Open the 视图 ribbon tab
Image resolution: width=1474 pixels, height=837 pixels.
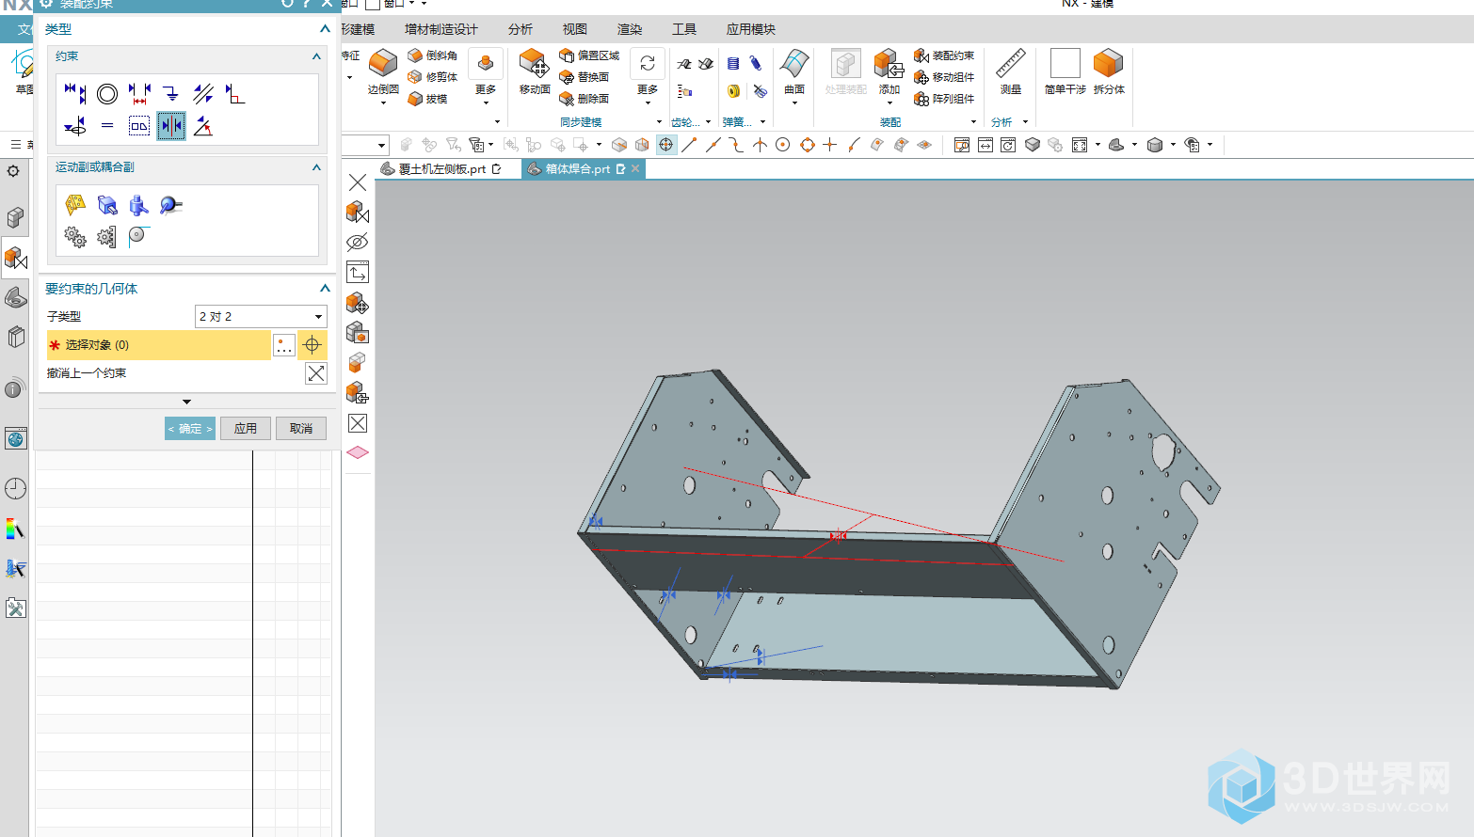[574, 29]
